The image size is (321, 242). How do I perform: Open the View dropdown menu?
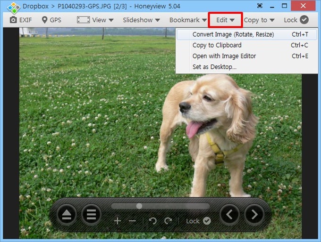coord(95,20)
